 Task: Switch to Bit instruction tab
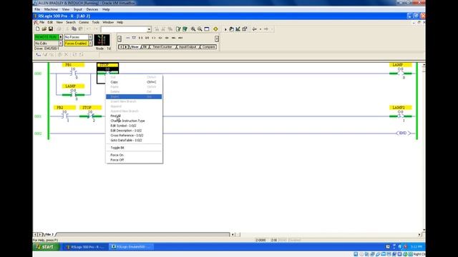click(145, 47)
